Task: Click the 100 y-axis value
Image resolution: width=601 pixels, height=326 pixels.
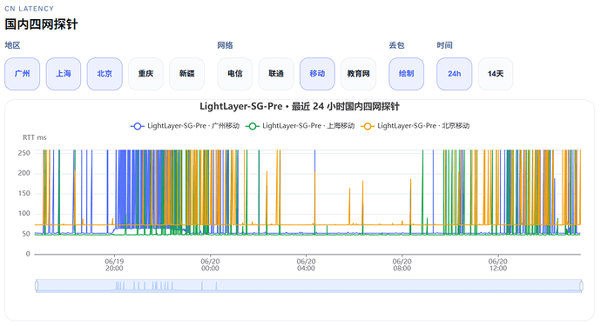Action: coord(24,214)
